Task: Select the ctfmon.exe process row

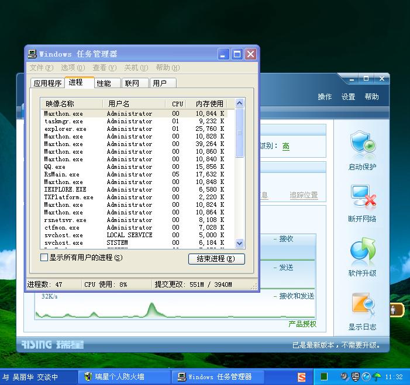Action: [x=134, y=227]
